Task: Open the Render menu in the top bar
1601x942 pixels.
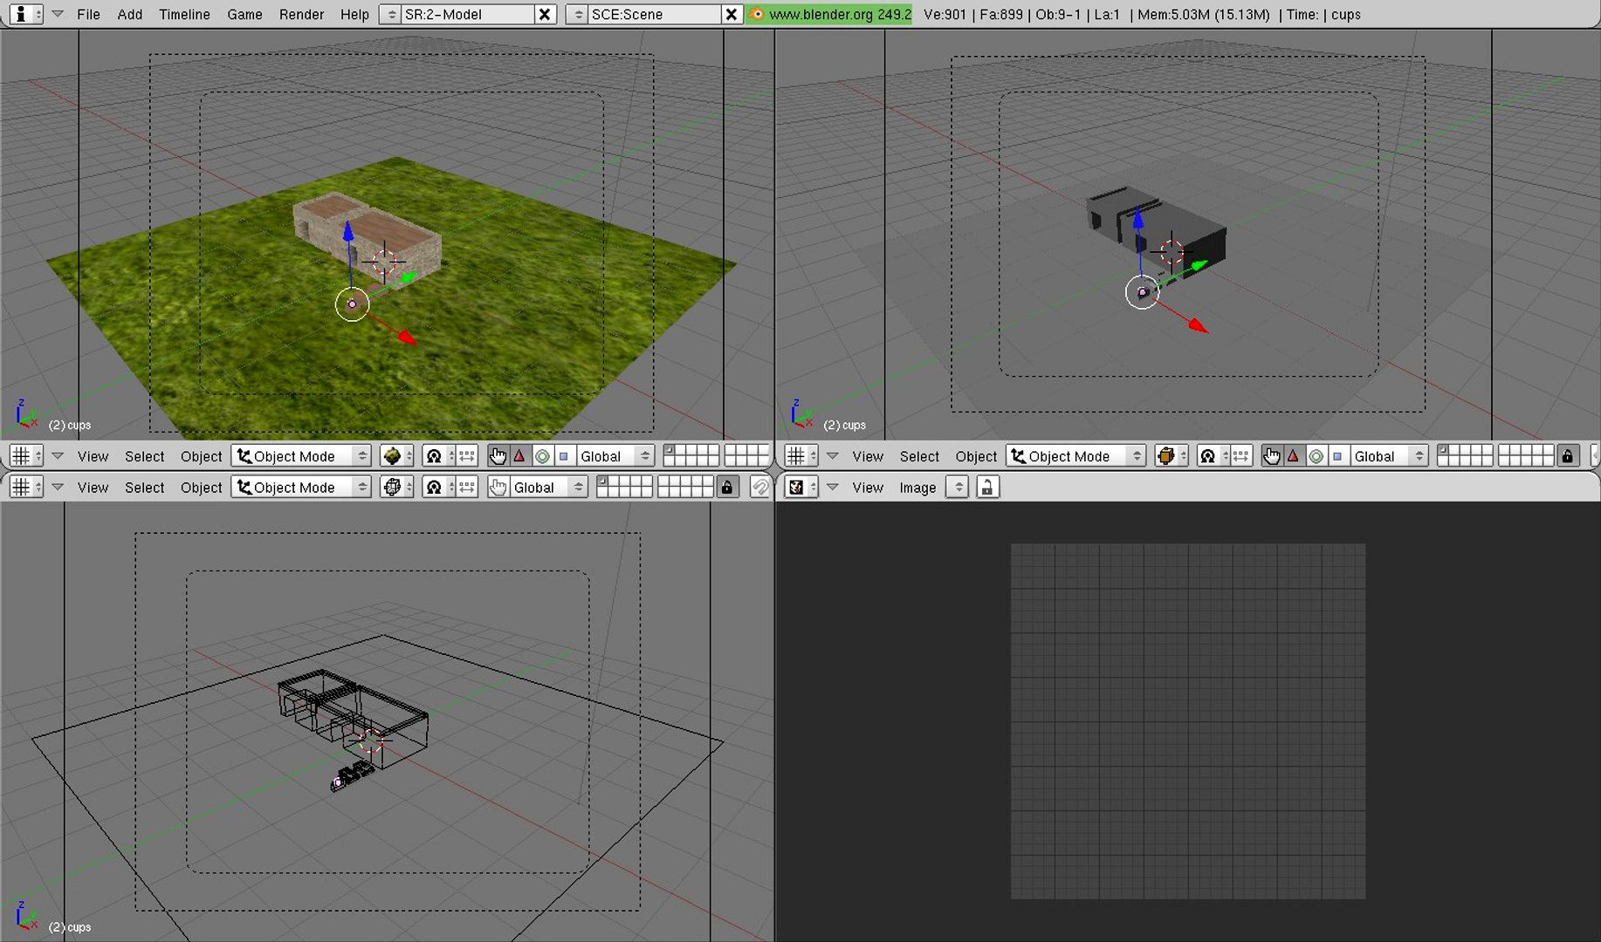Action: tap(301, 14)
